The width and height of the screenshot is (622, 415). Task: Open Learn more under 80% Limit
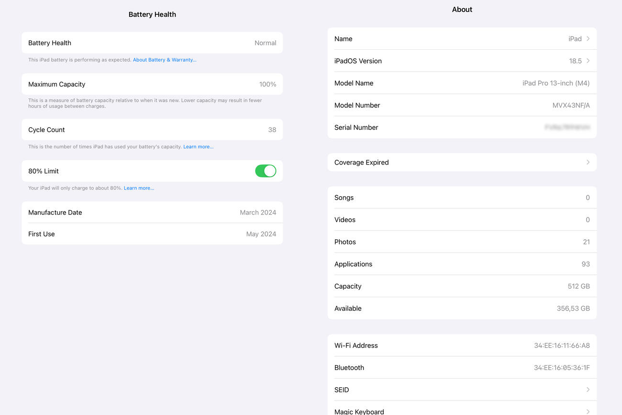[x=139, y=188]
